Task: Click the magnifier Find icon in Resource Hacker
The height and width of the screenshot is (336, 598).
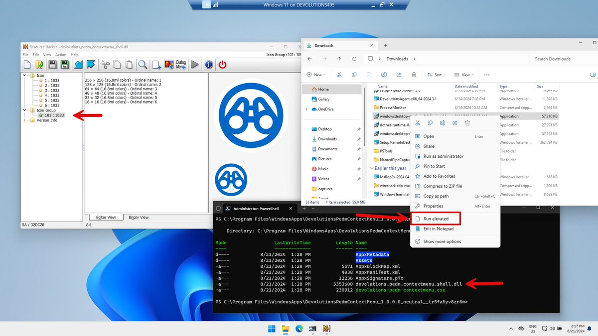Action: (143, 65)
